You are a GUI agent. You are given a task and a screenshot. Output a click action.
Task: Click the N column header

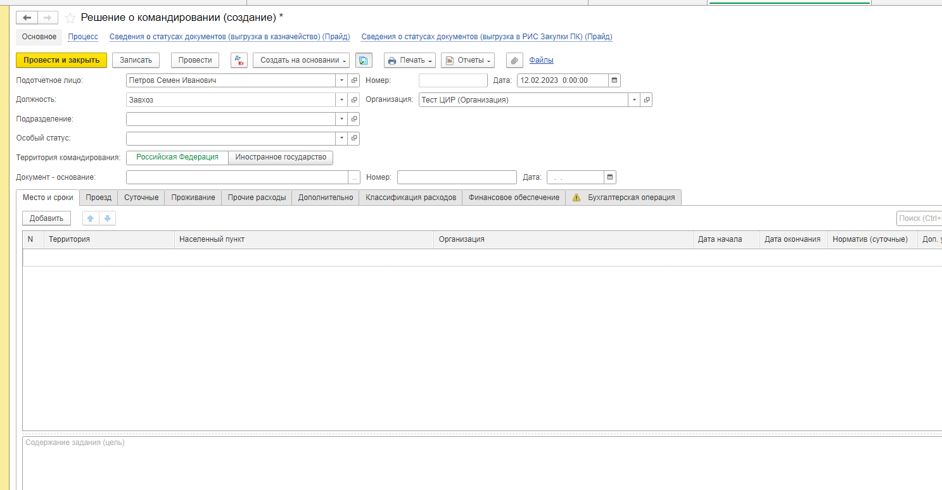[x=34, y=239]
